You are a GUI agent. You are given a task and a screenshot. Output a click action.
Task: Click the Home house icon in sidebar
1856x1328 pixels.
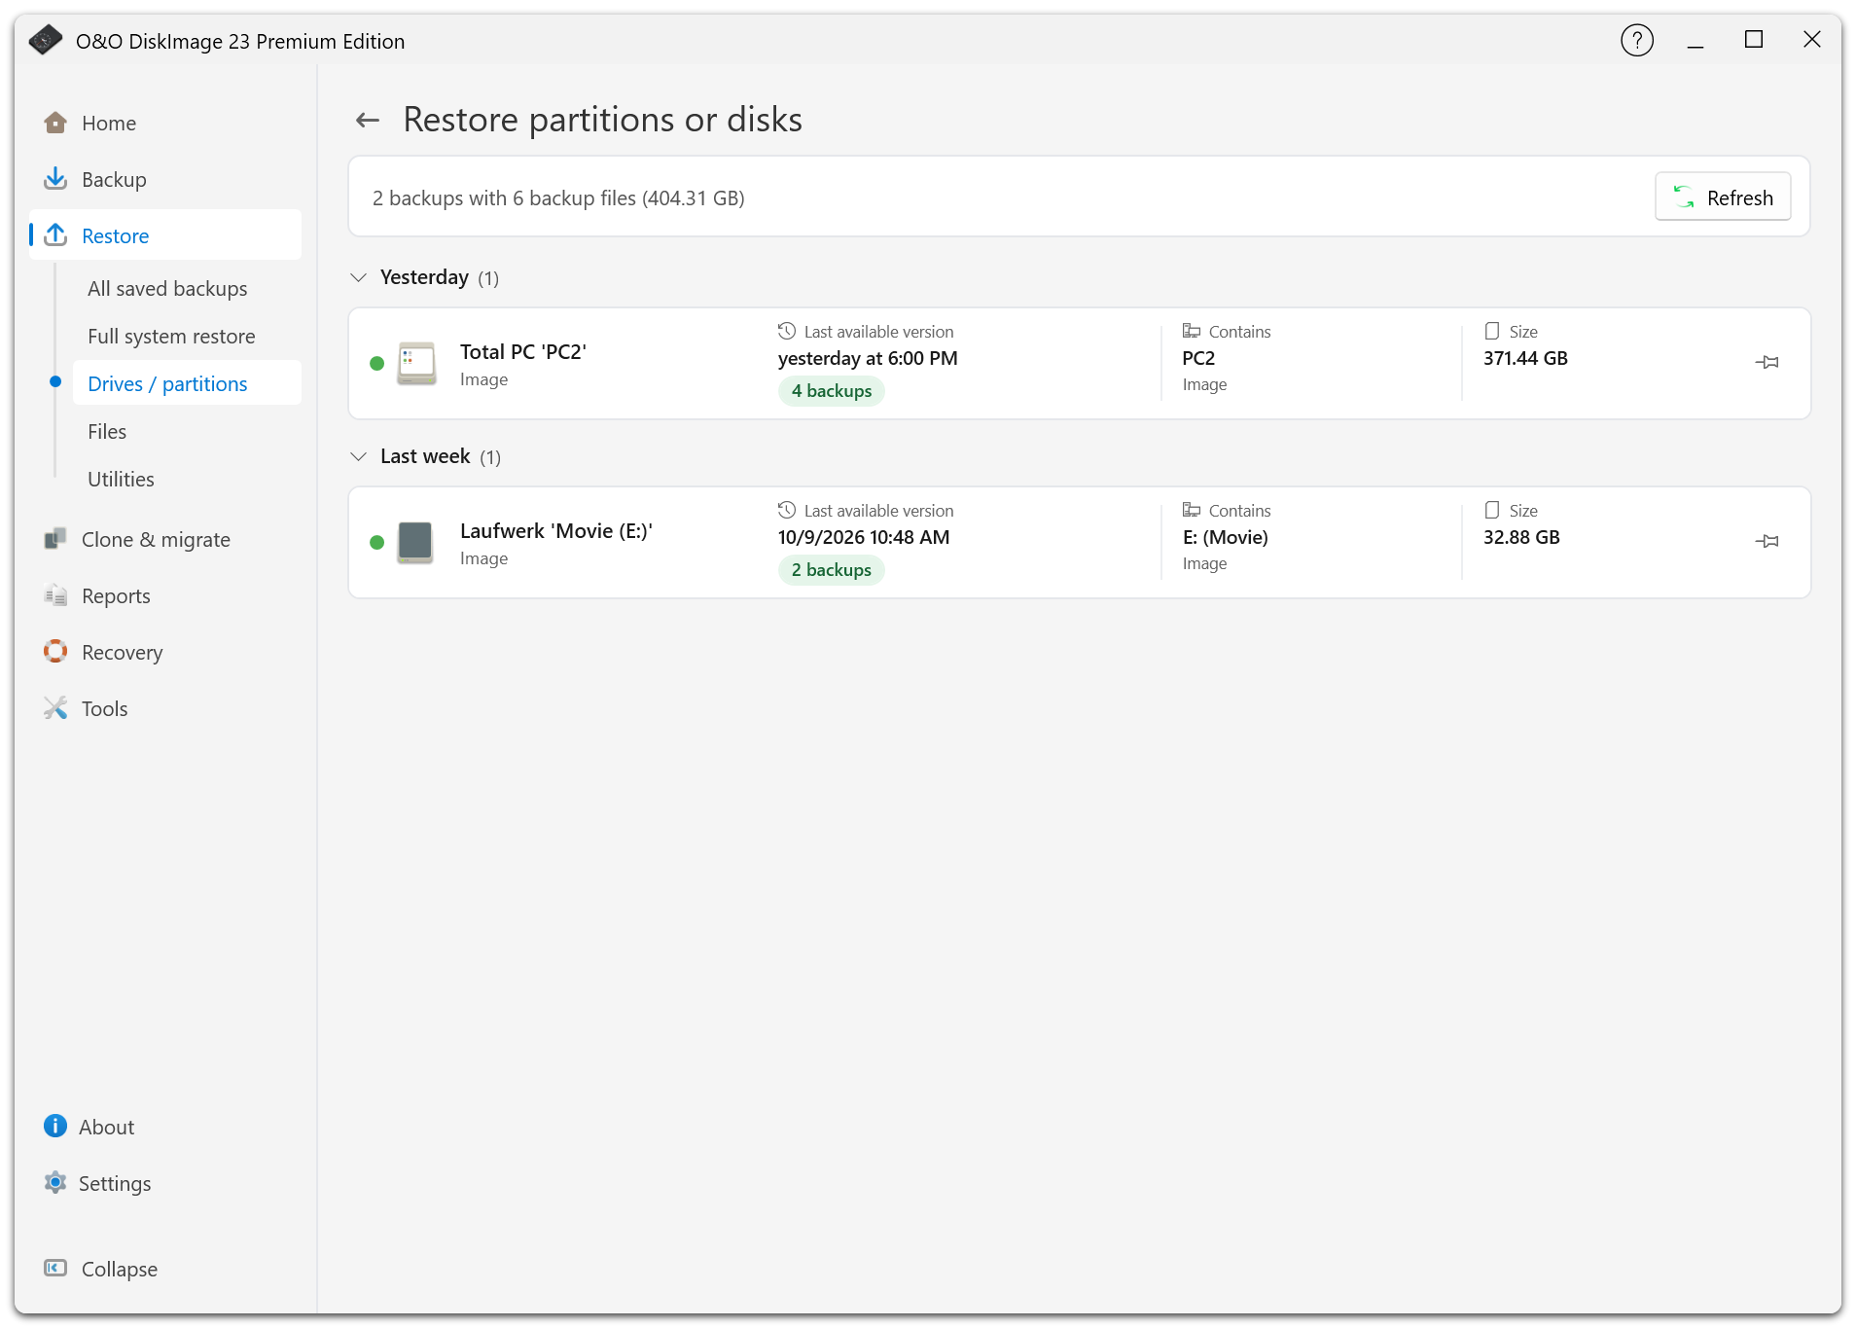[x=55, y=123]
